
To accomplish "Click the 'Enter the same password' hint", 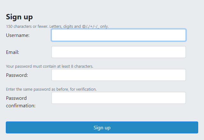I will pyautogui.click(x=51, y=89).
